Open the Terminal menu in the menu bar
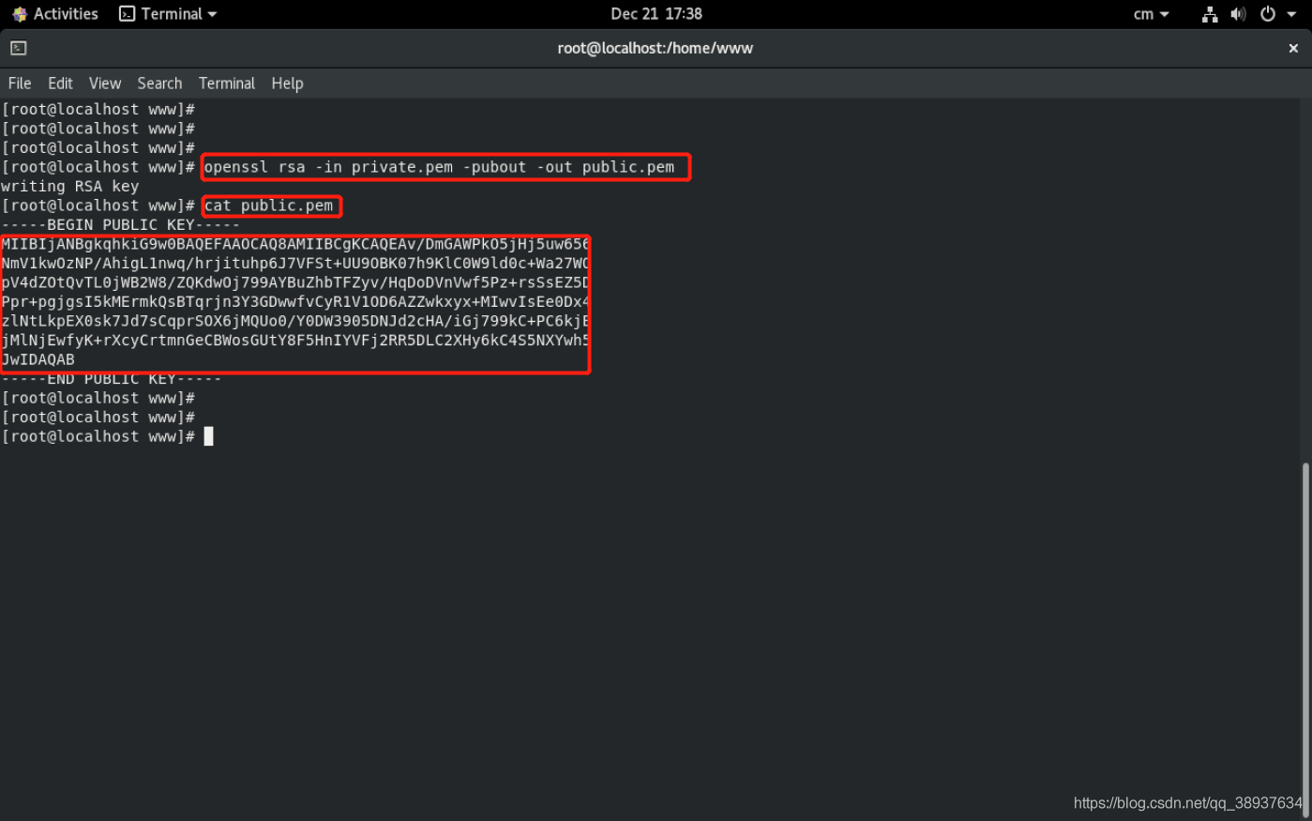1312x821 pixels. 227,84
